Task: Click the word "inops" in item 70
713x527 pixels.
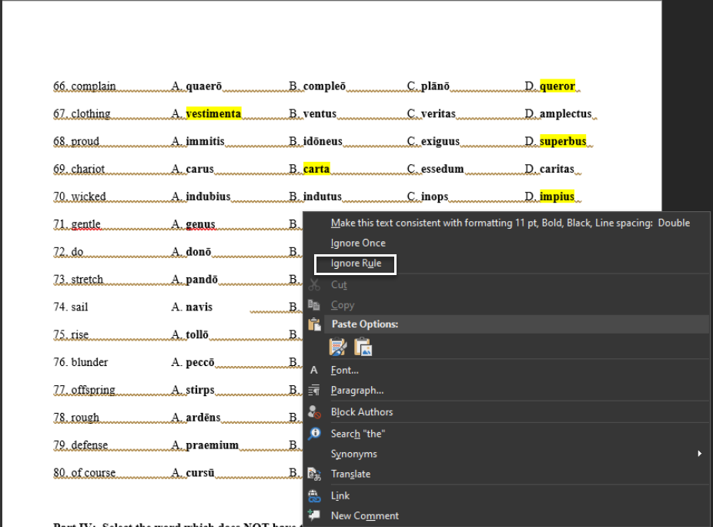Action: point(434,196)
